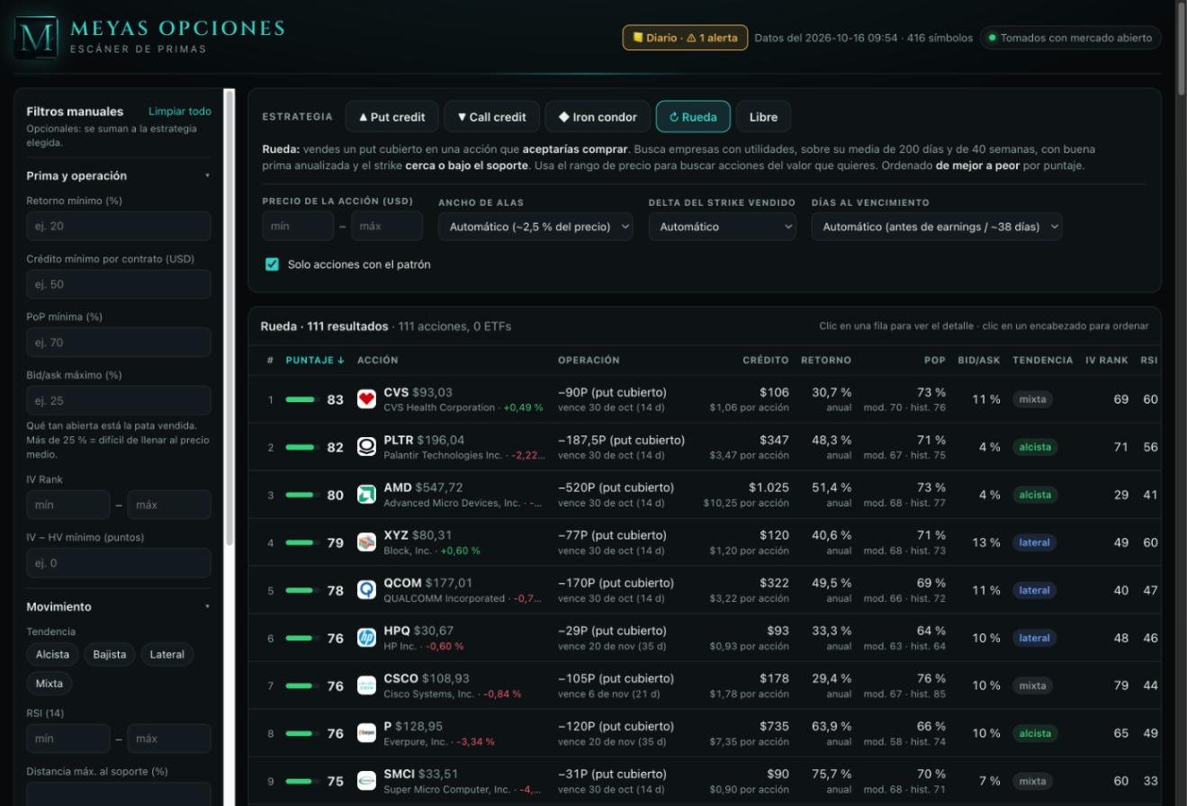Select the Rueda strategy tab
This screenshot has height=806, width=1187.
coord(693,117)
